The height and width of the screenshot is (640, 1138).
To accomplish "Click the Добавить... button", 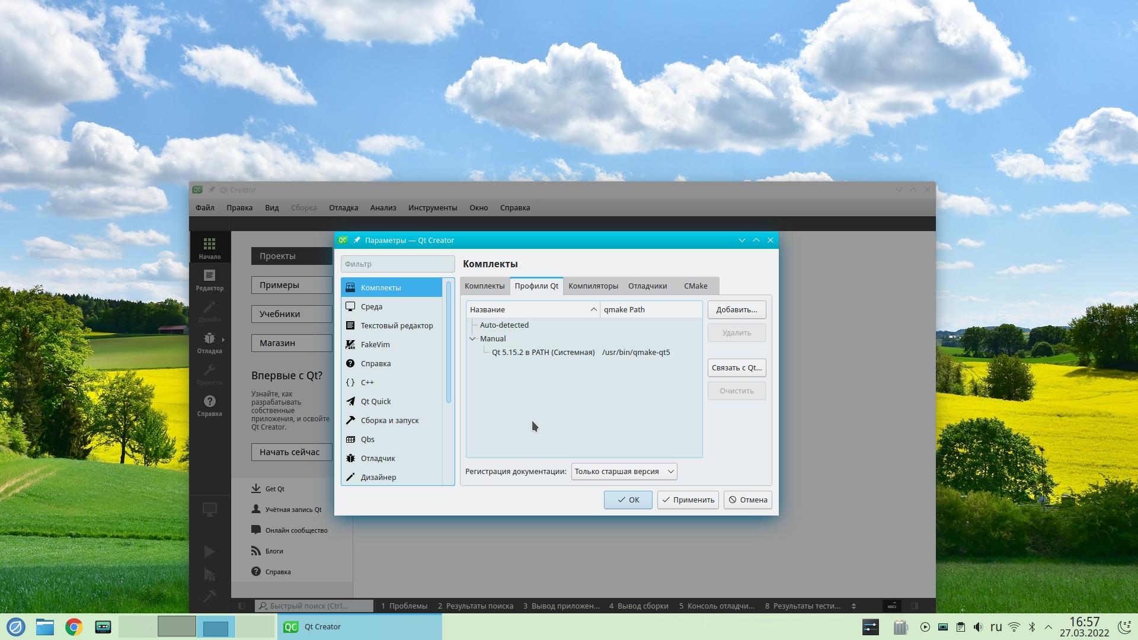I will coord(736,309).
